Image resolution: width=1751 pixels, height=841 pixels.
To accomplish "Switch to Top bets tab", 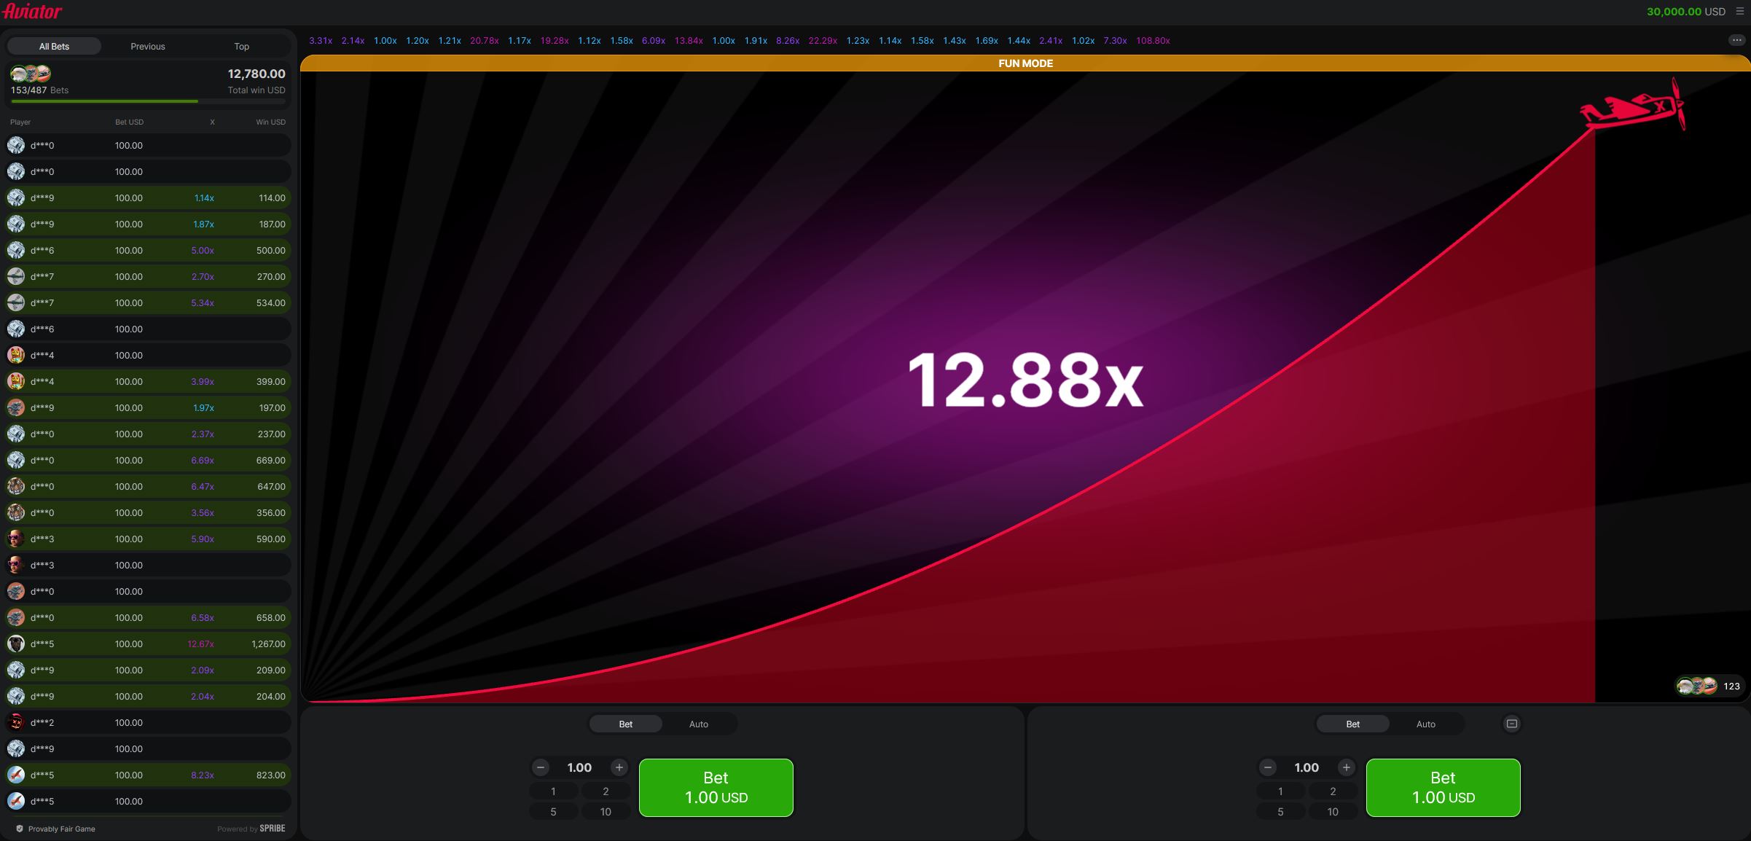I will coord(241,46).
